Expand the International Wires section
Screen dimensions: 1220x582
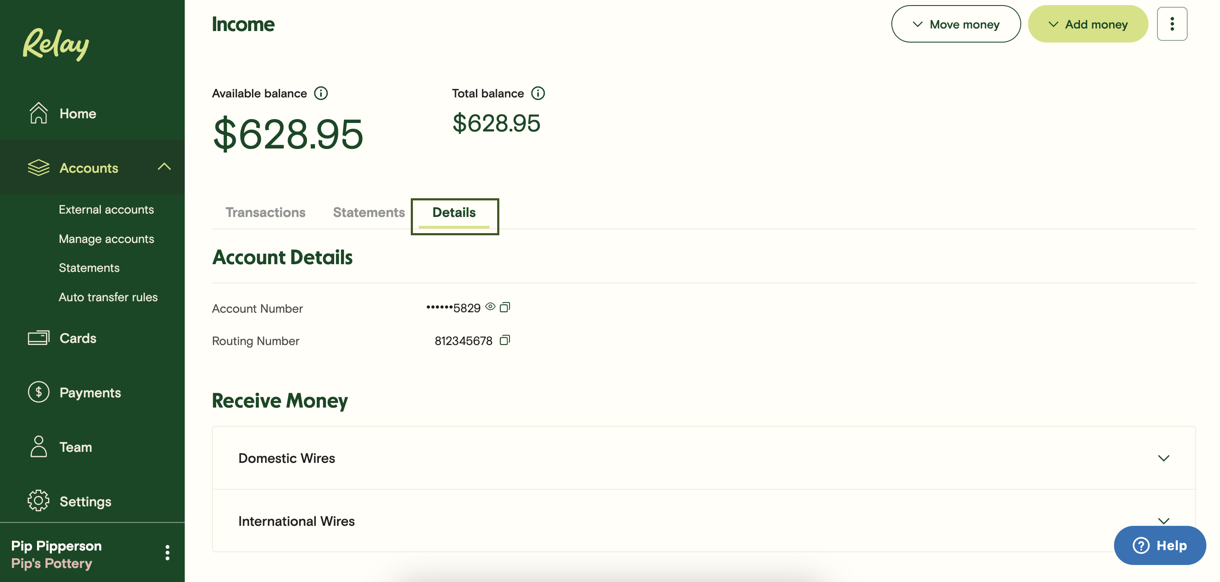click(x=1163, y=520)
